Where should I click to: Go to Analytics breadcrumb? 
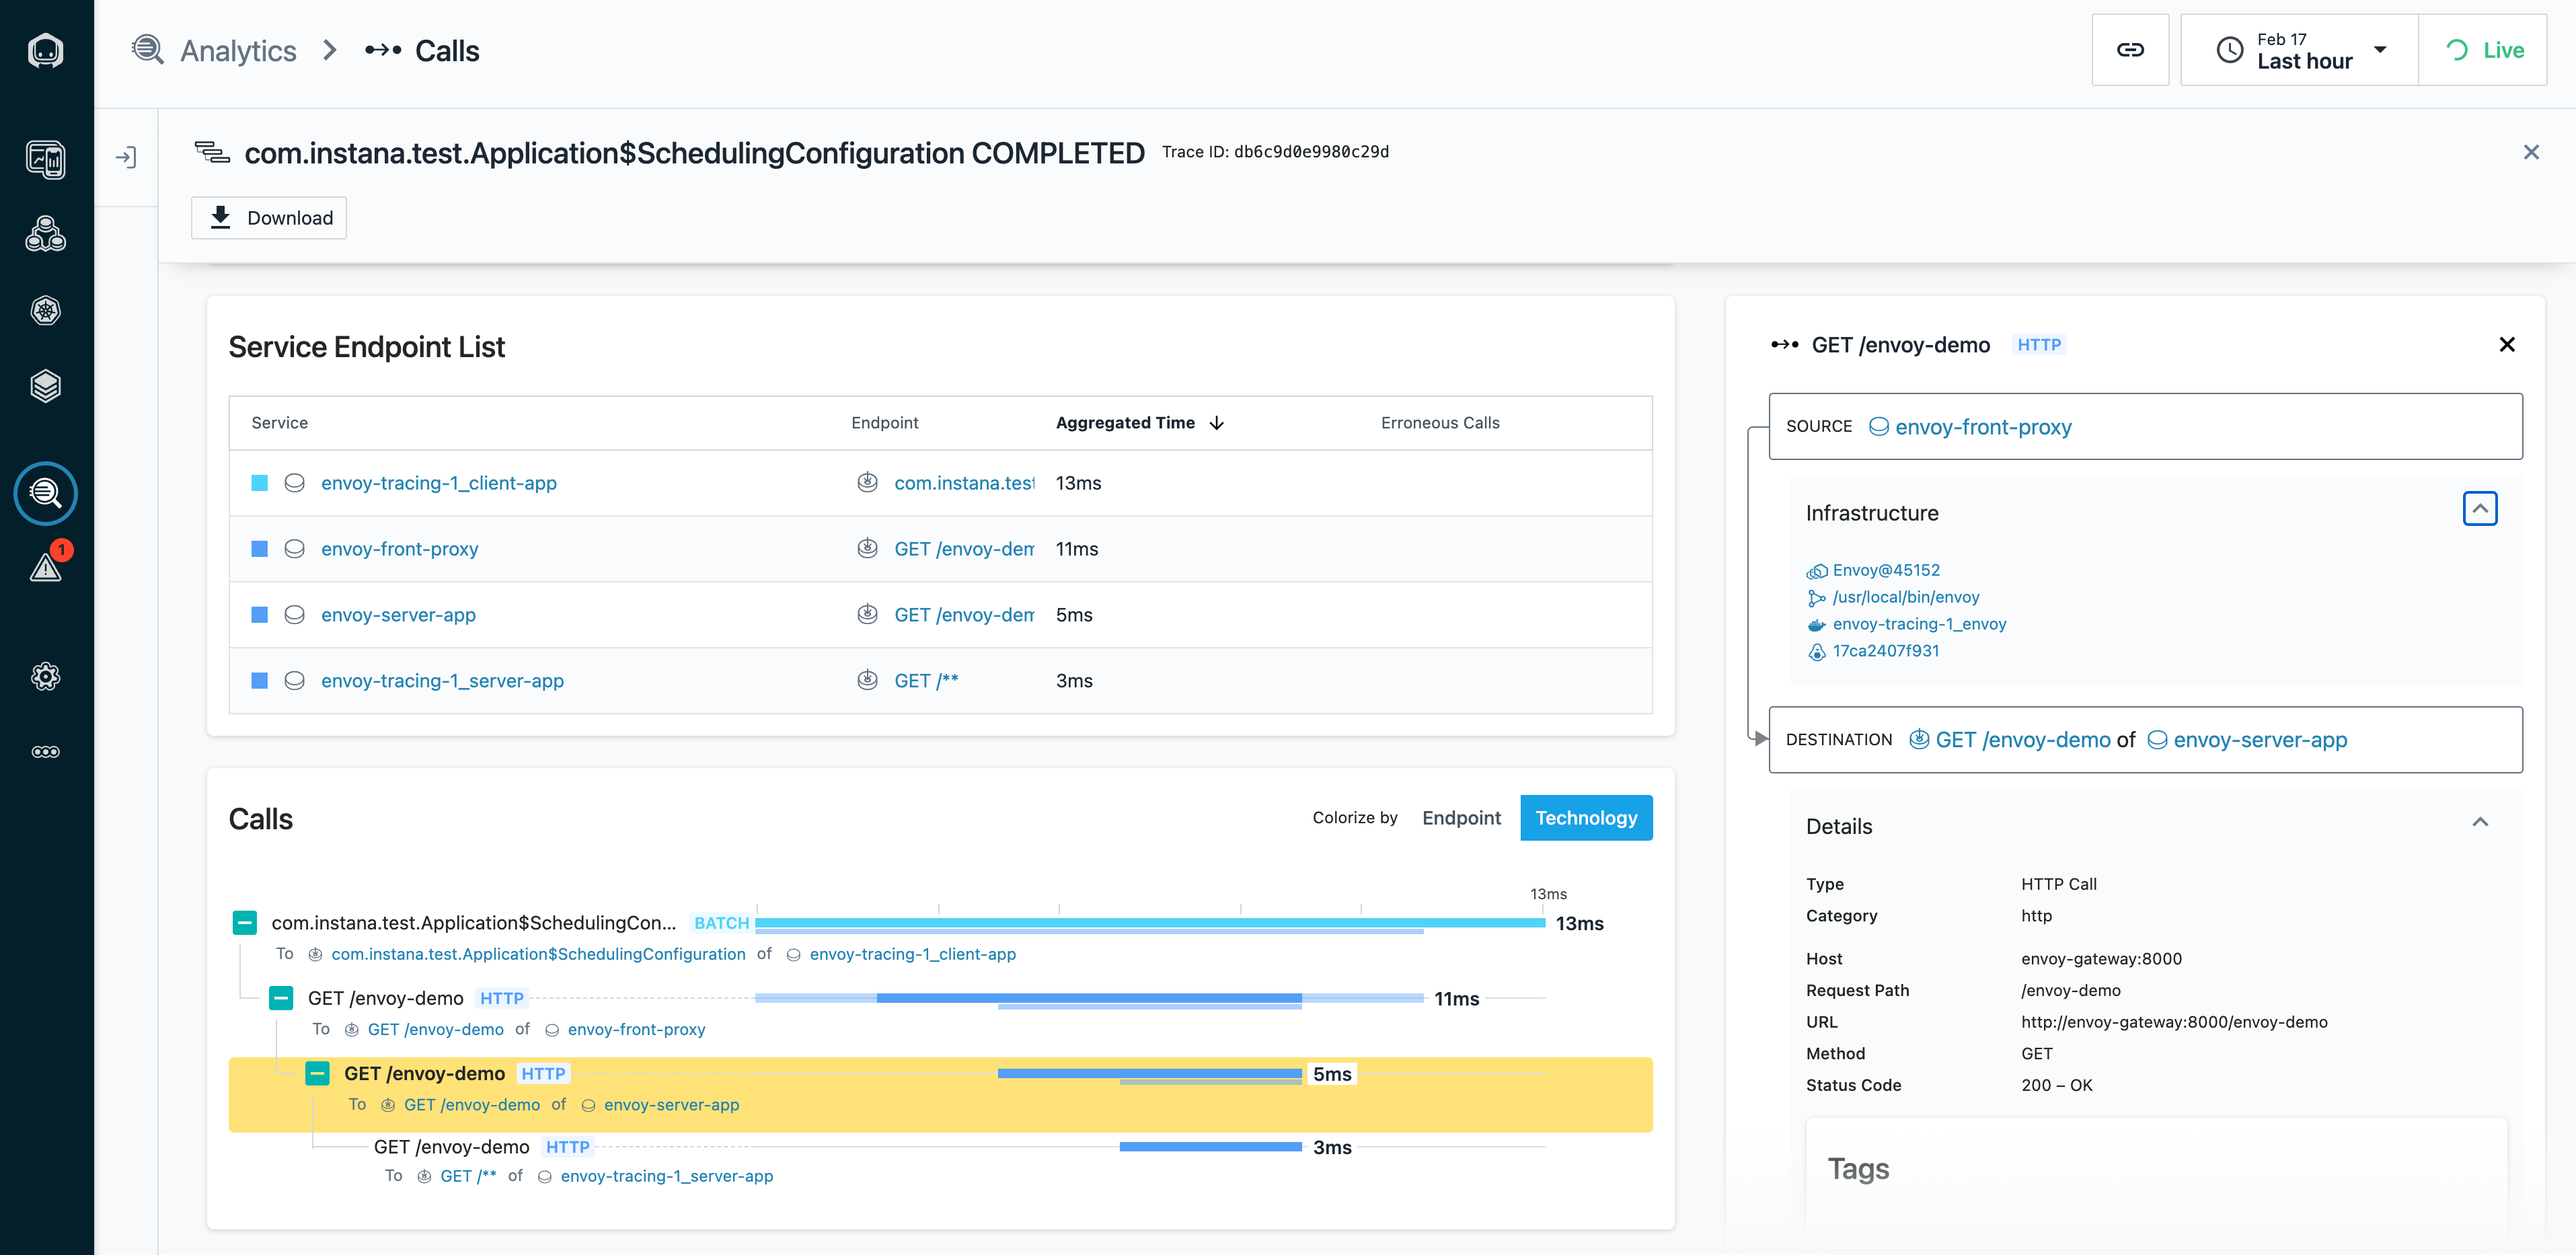coord(237,51)
